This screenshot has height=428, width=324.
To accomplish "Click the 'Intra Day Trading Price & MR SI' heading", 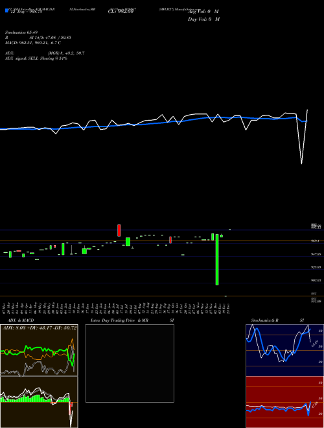I will pos(132,320).
